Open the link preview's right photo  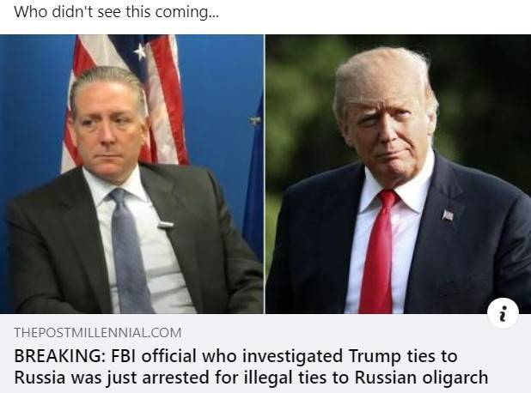[399, 174]
